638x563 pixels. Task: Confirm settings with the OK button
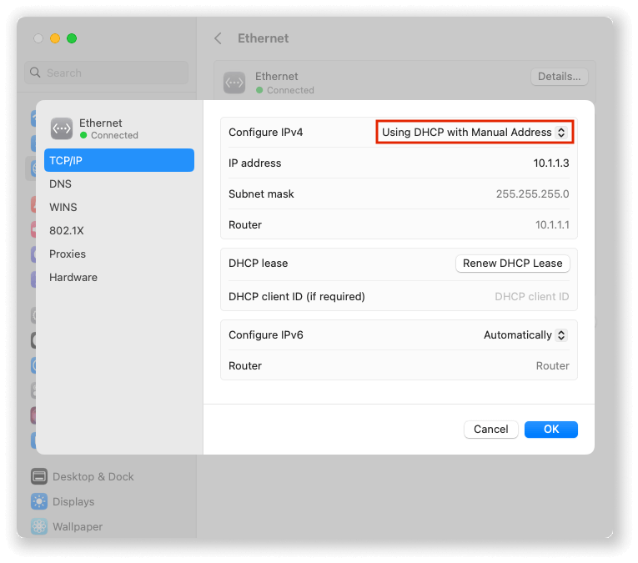tap(551, 430)
